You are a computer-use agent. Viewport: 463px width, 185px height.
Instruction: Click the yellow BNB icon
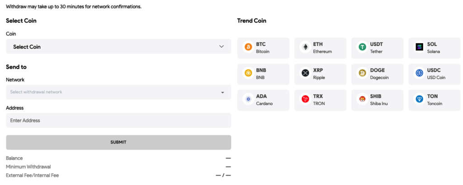point(248,73)
